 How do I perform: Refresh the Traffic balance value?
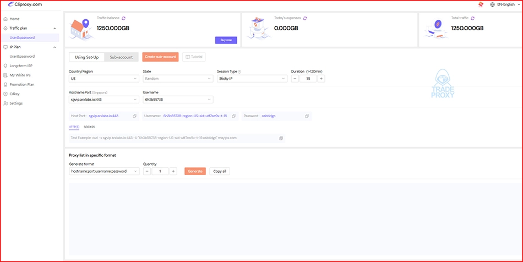[123, 18]
